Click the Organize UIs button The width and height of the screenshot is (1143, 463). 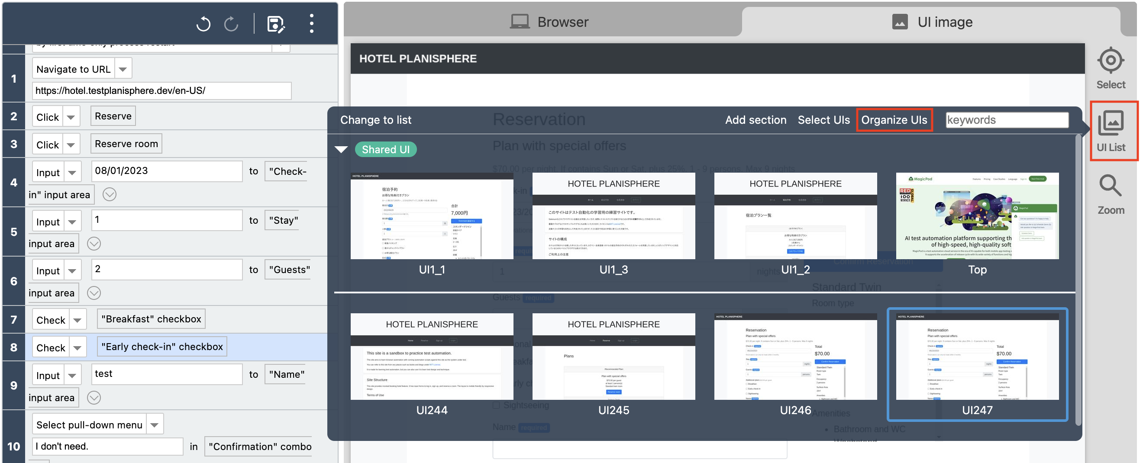pos(894,119)
